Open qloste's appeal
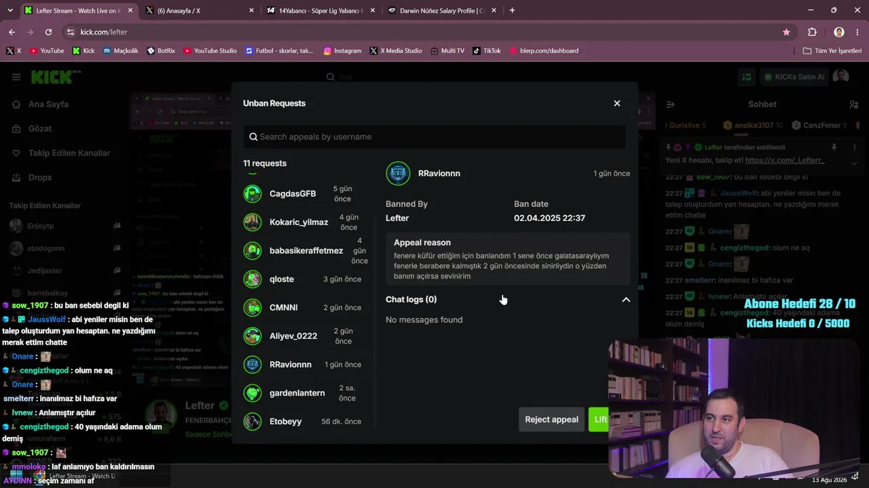The width and height of the screenshot is (869, 488). (x=307, y=279)
